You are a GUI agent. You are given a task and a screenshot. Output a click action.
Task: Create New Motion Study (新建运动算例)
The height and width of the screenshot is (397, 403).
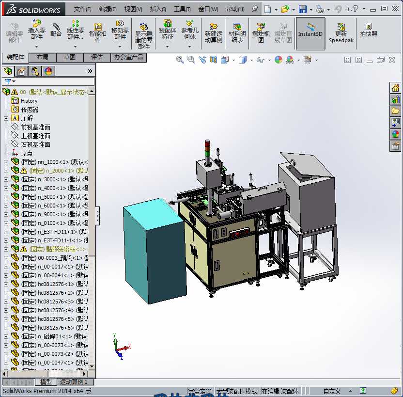pyautogui.click(x=213, y=33)
